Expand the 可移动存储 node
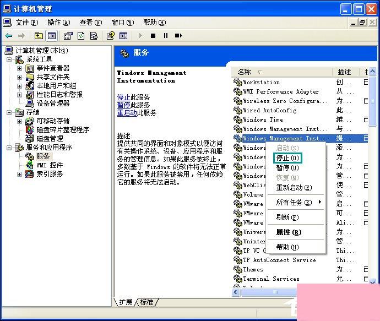Screen dimensions: 380x321 [x=20, y=121]
